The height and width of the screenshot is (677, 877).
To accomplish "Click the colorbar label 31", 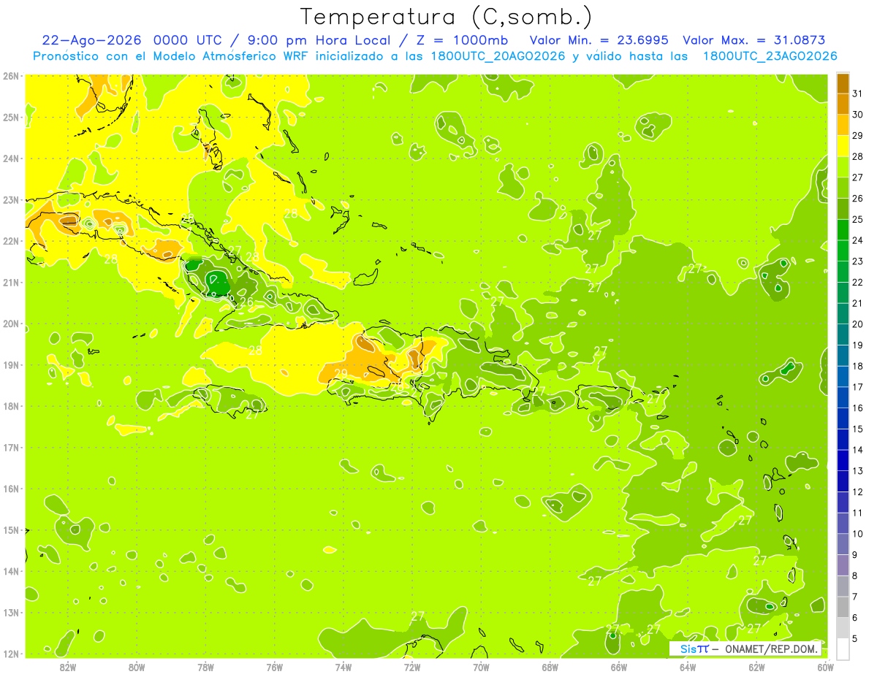I will pos(857,93).
